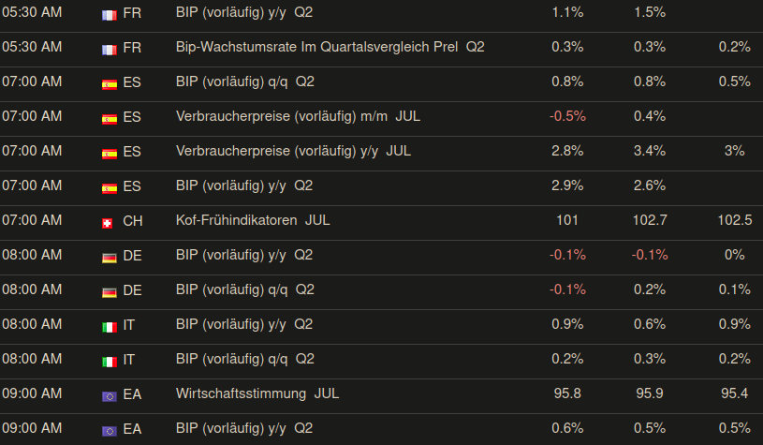Click the 3% forecast for Spanish Verbraucherpreise y/y
This screenshot has width=763, height=445.
pyautogui.click(x=734, y=151)
